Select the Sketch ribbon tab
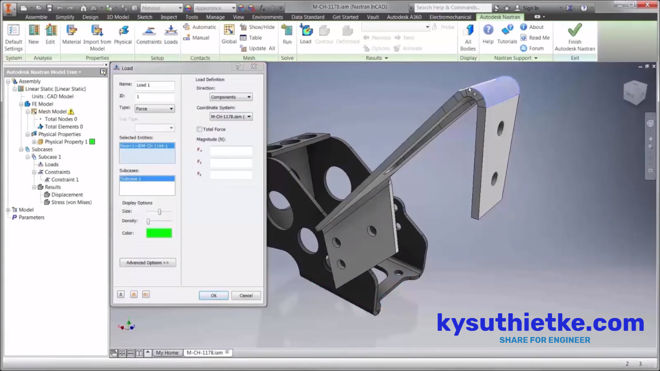This screenshot has height=371, width=660. [x=144, y=17]
